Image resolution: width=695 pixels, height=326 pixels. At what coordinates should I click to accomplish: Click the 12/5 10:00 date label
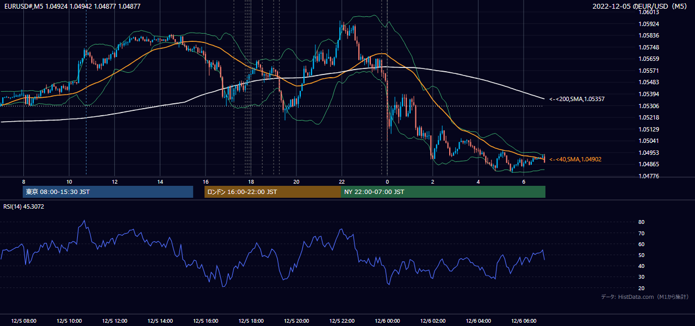click(69, 321)
